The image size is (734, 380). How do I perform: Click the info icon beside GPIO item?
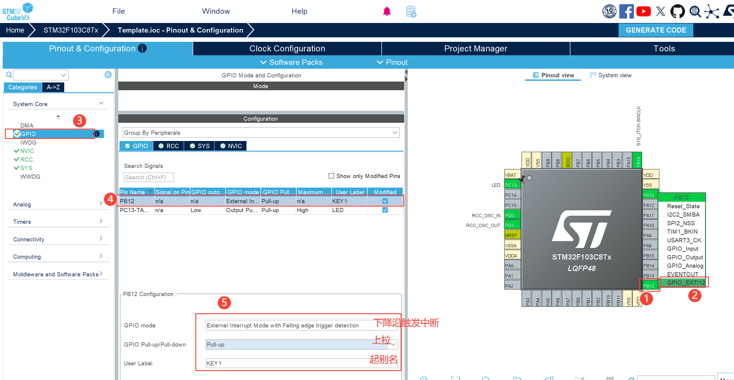(97, 134)
